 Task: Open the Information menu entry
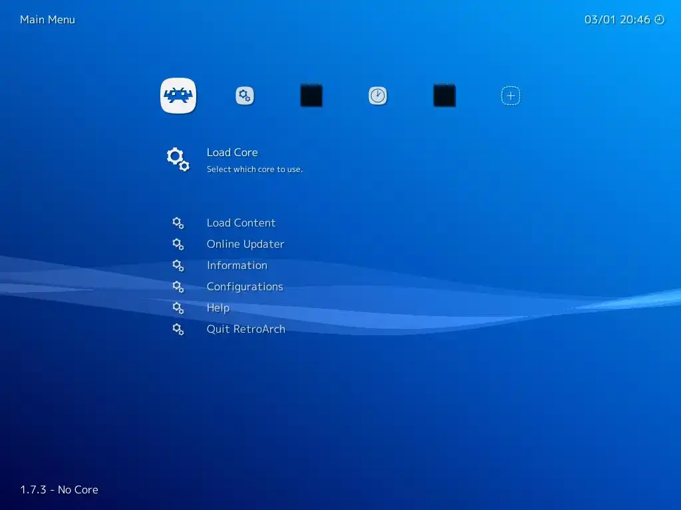click(237, 266)
